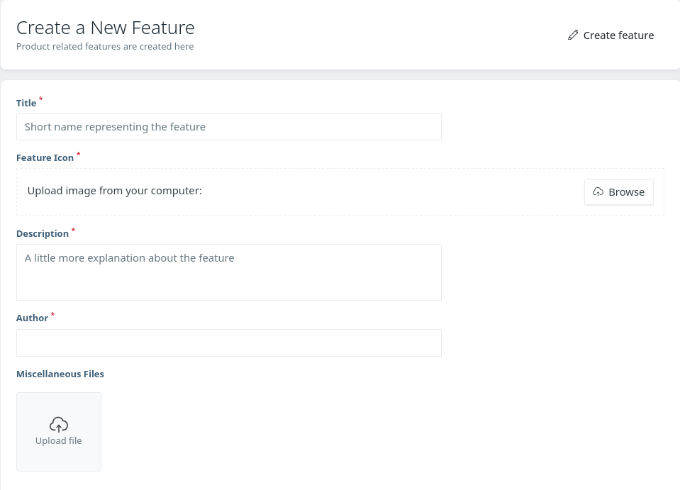Click the Miscellaneous Files label
The image size is (680, 490).
[60, 374]
